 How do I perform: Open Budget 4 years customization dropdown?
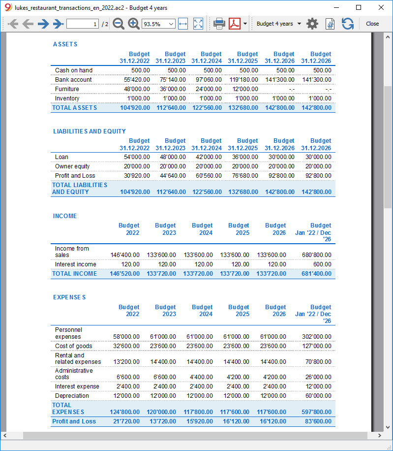pos(278,24)
